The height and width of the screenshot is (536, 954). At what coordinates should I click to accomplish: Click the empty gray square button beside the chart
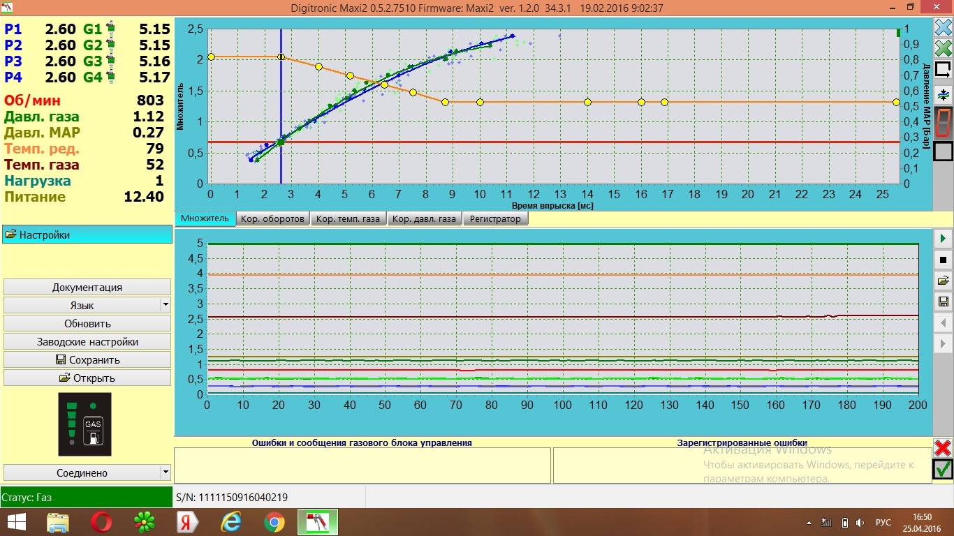tap(943, 151)
